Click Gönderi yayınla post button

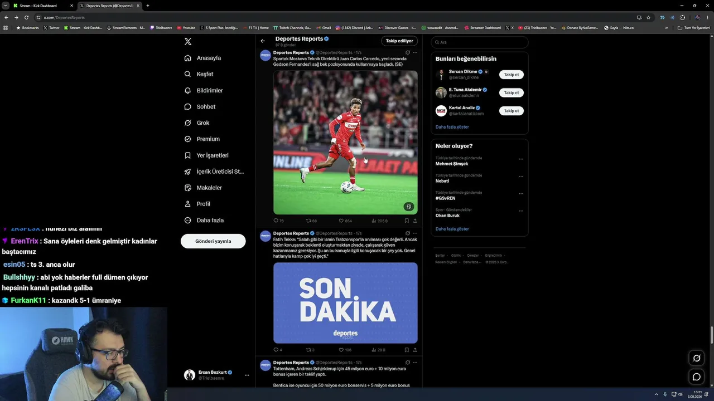[x=213, y=241]
